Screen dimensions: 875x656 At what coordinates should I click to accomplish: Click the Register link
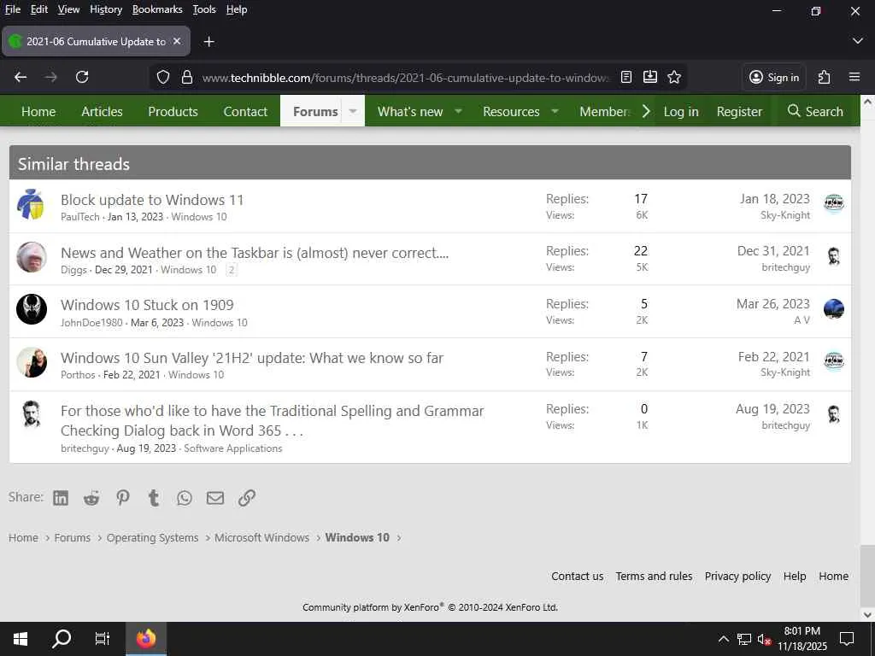pos(739,112)
